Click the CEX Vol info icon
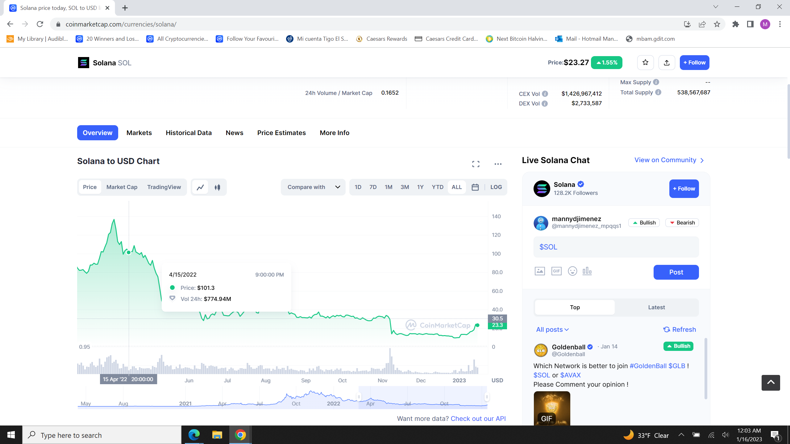The image size is (790, 444). click(x=545, y=94)
